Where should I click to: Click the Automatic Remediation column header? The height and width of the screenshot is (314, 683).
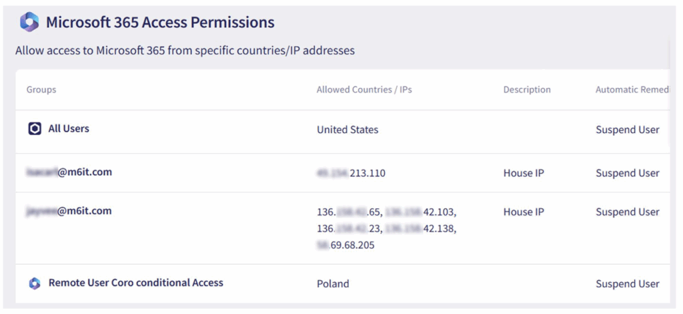(632, 90)
